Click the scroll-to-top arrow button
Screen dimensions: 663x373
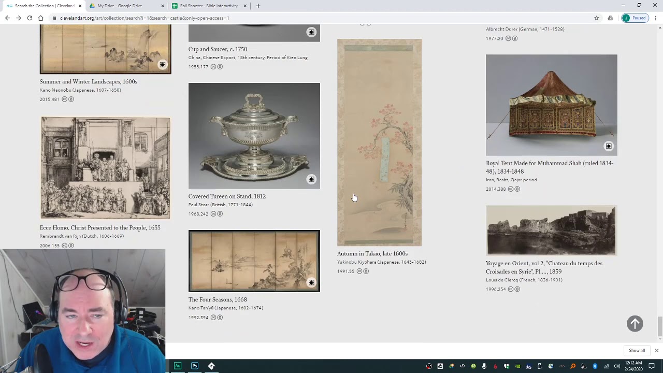coord(635,324)
